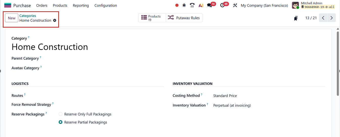Click the bookmark icon beside 13 / 21
The height and width of the screenshot is (137, 340).
tap(296, 18)
